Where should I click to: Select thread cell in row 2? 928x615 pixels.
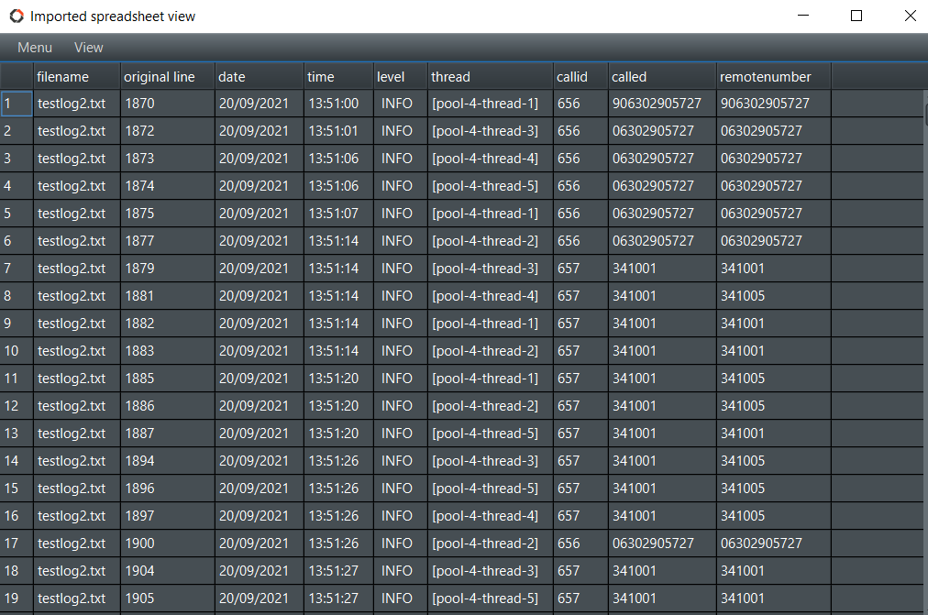[491, 131]
